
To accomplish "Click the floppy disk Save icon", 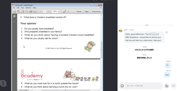I will point(27,11).
